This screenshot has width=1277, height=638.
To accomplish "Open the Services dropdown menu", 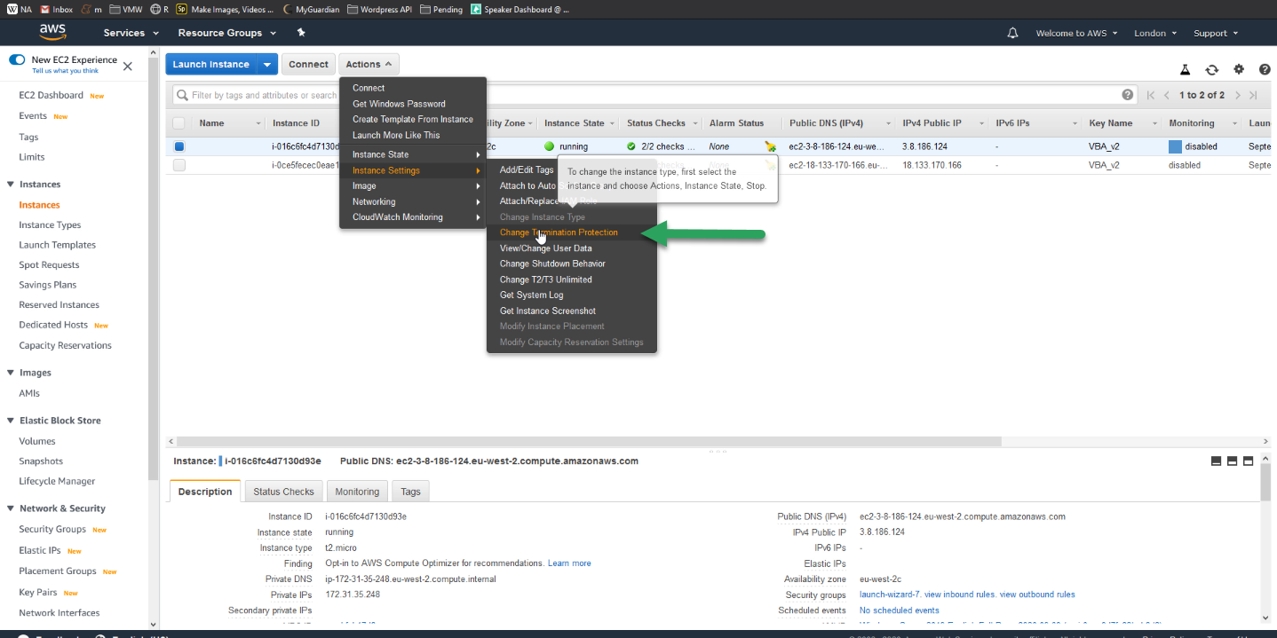I will [x=131, y=33].
